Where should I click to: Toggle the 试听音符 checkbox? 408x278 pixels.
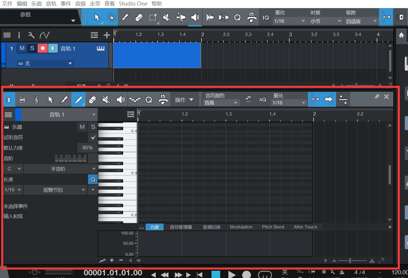click(93, 137)
